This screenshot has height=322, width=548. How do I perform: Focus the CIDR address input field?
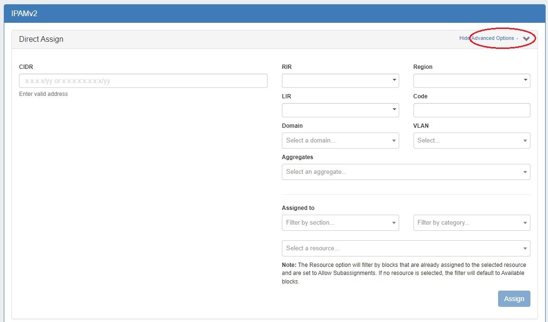point(143,81)
